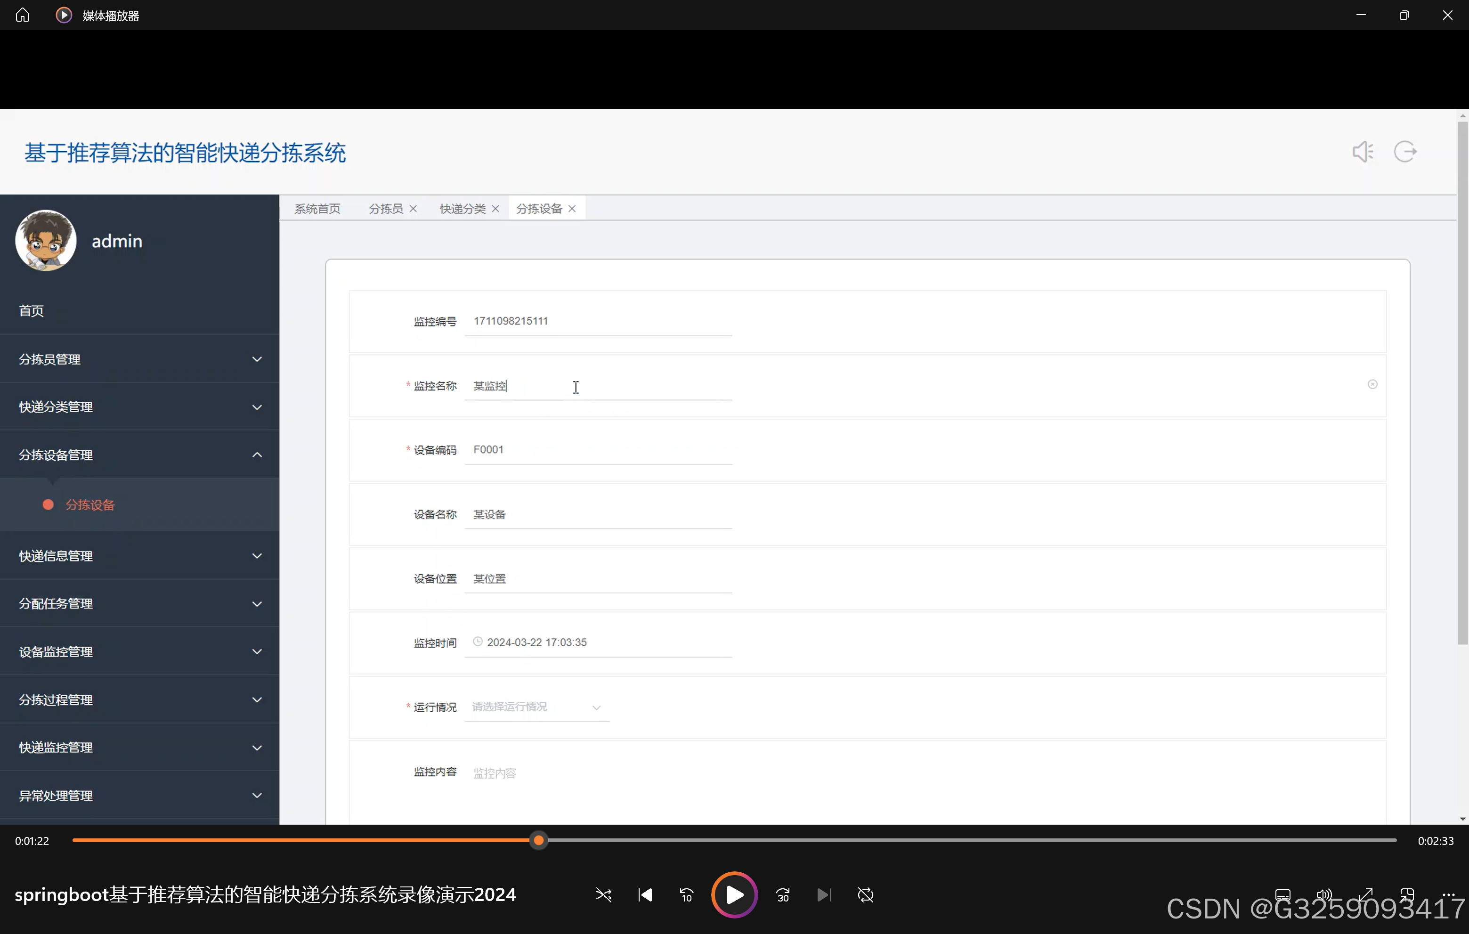Click the page vertical scrollbar
The width and height of the screenshot is (1469, 934).
tap(1462, 382)
